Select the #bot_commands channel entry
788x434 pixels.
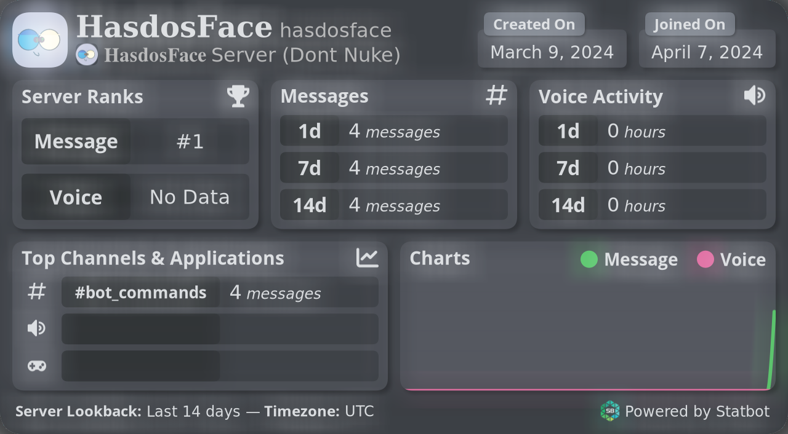point(140,293)
